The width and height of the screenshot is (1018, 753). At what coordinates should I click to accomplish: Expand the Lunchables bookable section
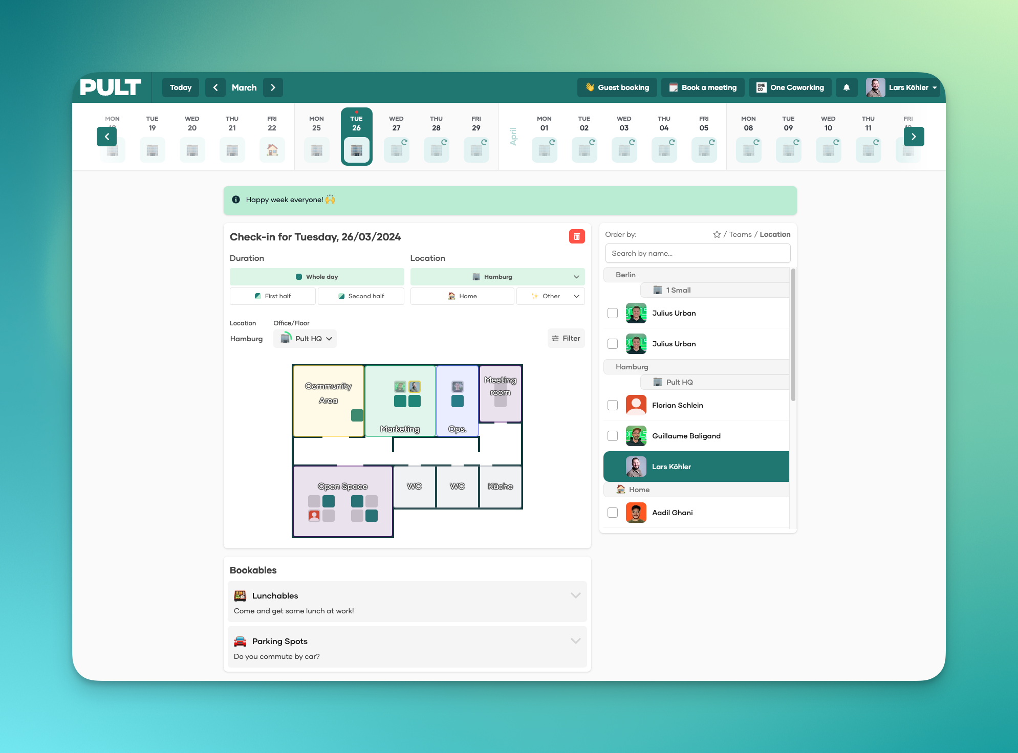point(575,595)
